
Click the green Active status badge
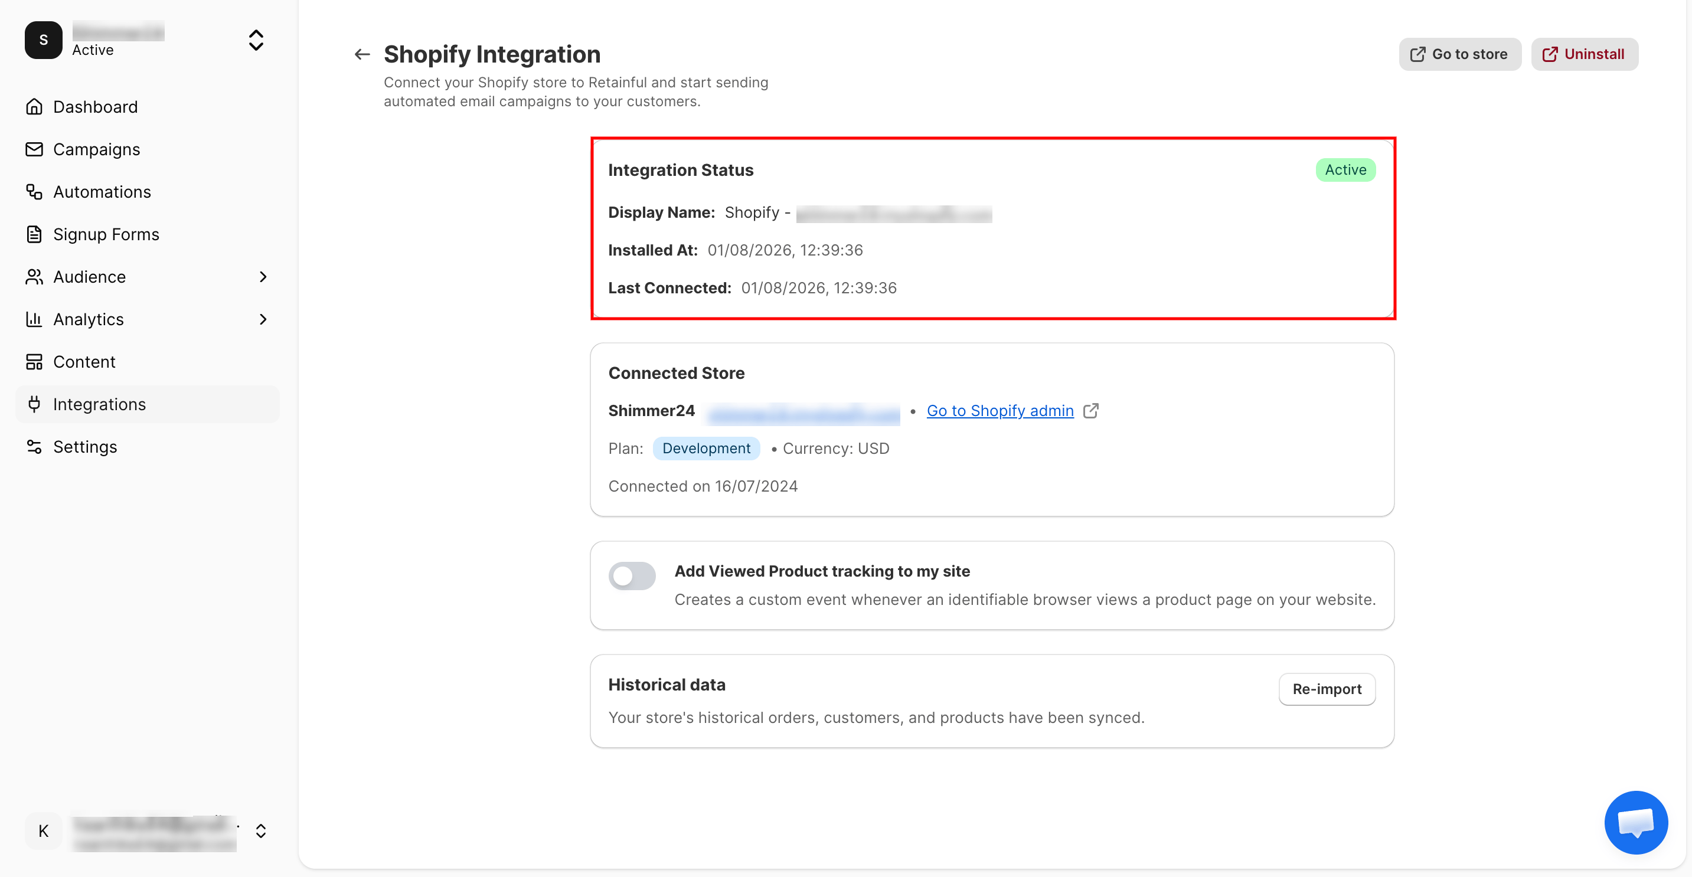(1345, 170)
